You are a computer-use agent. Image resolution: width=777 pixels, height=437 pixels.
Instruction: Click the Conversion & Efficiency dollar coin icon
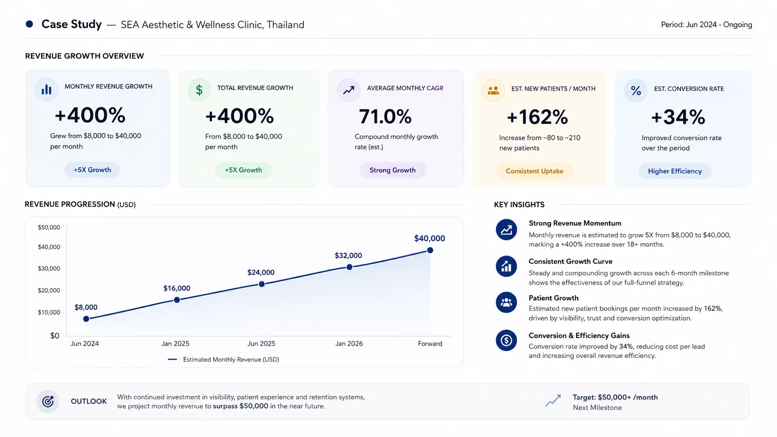(507, 340)
